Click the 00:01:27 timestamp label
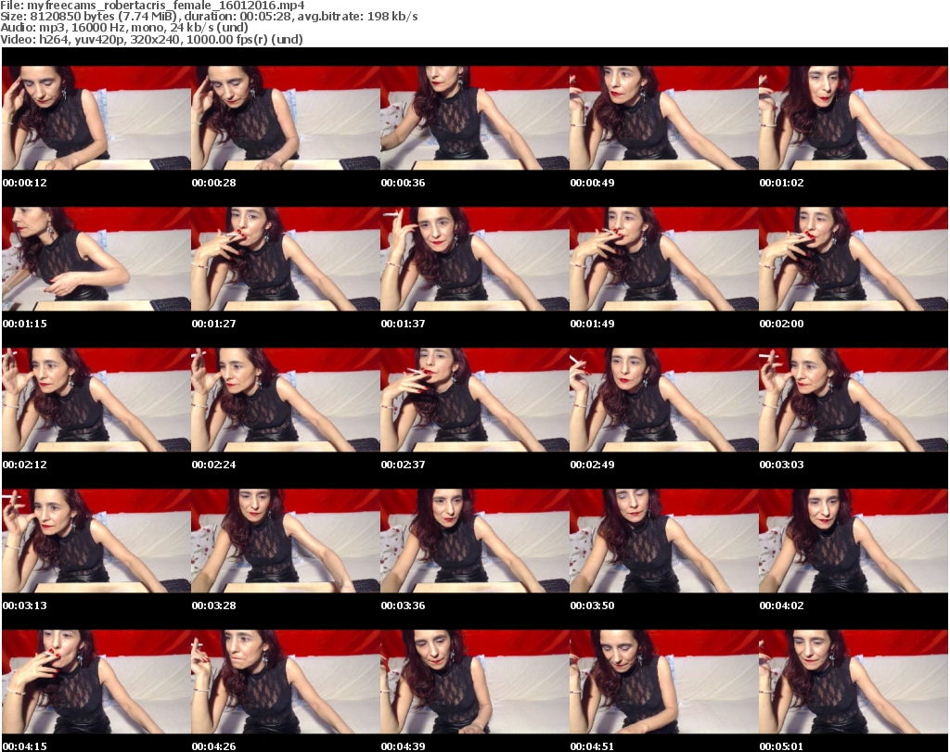The width and height of the screenshot is (950, 752). [x=214, y=324]
